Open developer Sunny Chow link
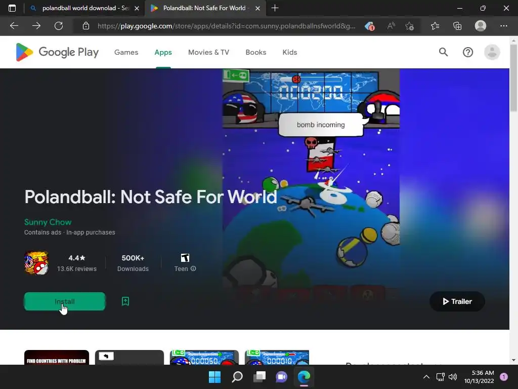518x389 pixels. click(48, 222)
